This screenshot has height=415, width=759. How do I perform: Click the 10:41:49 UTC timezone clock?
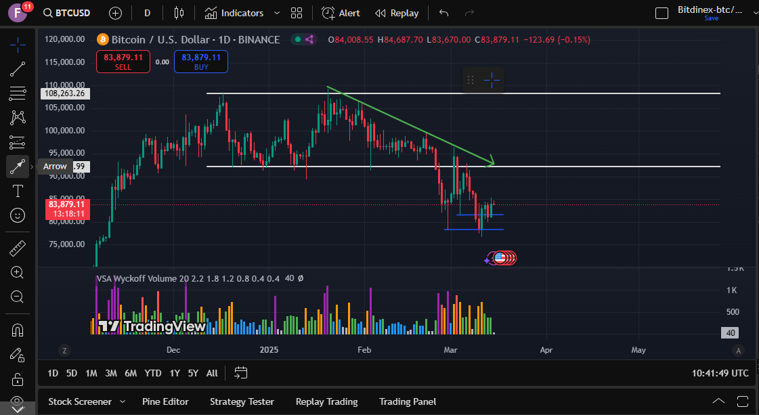coord(720,373)
